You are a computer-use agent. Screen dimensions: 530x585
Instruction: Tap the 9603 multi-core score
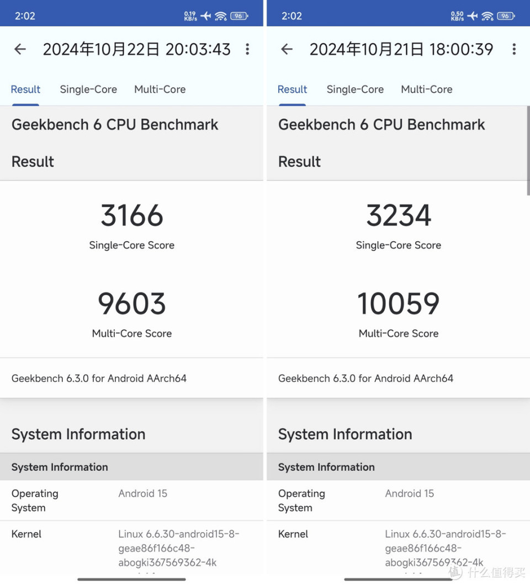(132, 304)
